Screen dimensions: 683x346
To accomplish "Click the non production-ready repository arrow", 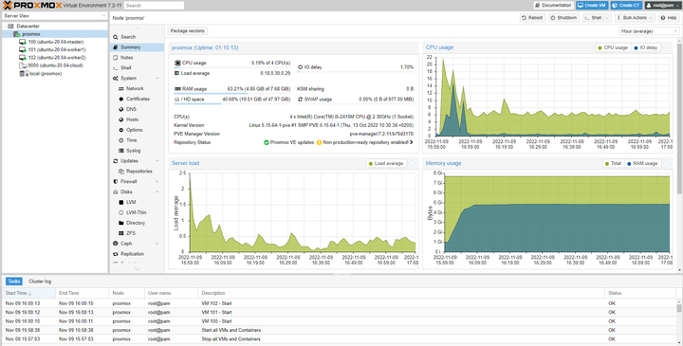I will click(411, 142).
